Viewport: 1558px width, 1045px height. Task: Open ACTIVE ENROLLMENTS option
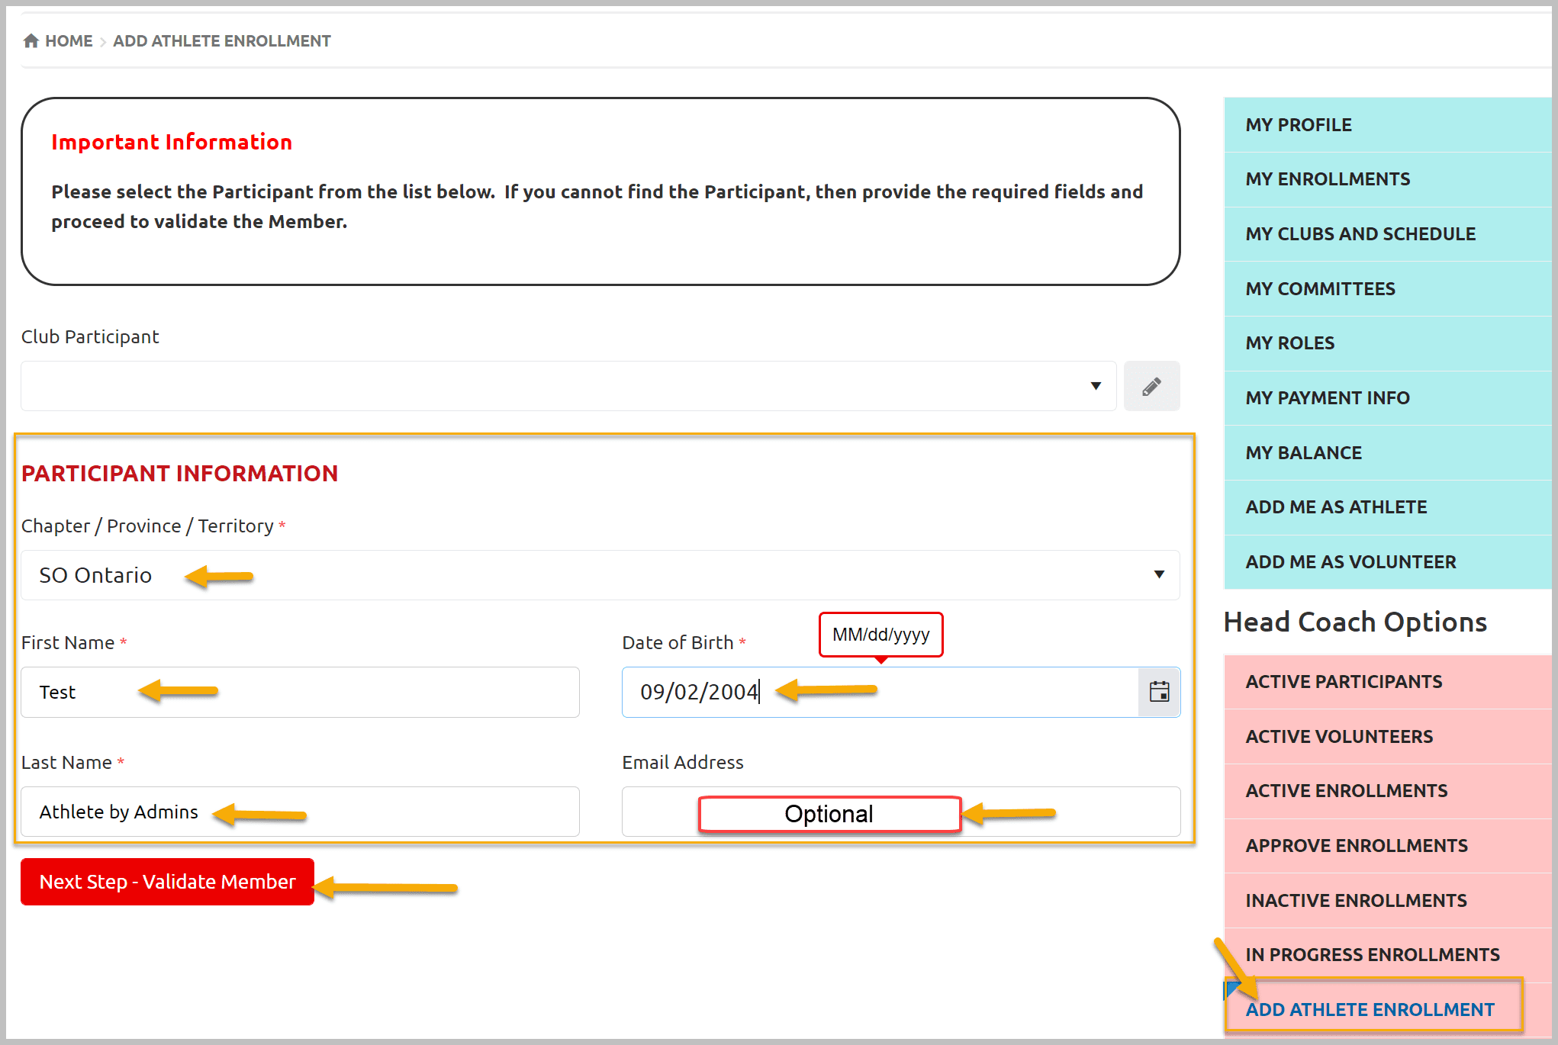1388,791
